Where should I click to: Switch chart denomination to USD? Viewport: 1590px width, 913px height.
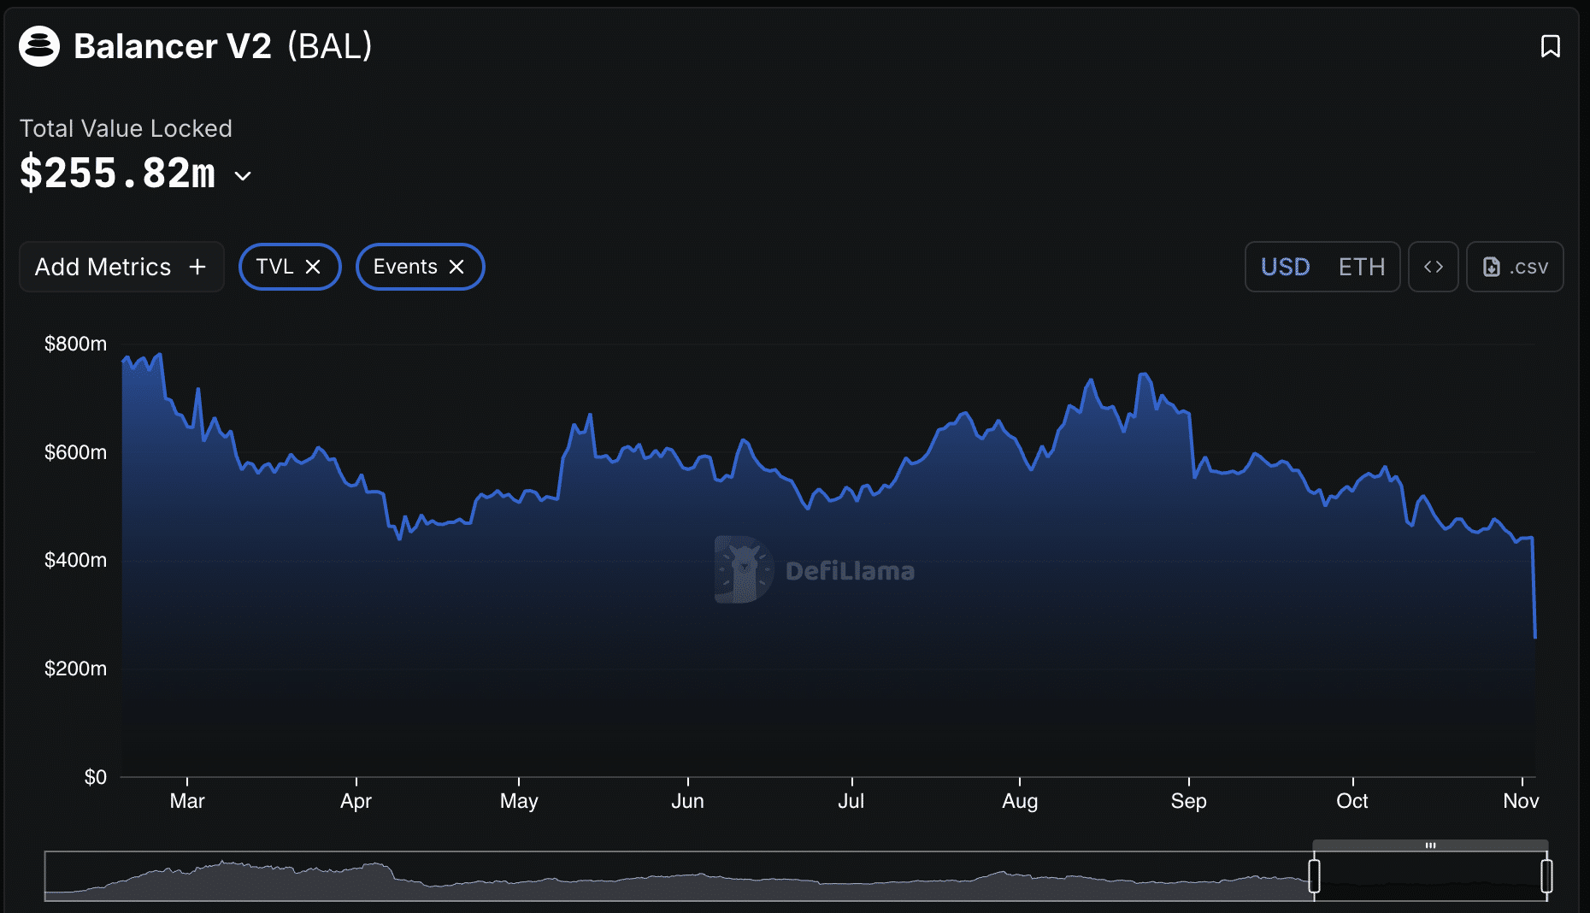click(x=1285, y=267)
